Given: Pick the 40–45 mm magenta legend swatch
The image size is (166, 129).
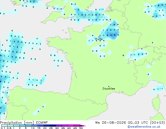Looking at the screenshot, I should [x=71, y=126].
